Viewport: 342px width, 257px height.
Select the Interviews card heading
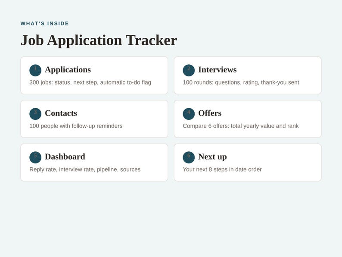tap(217, 70)
